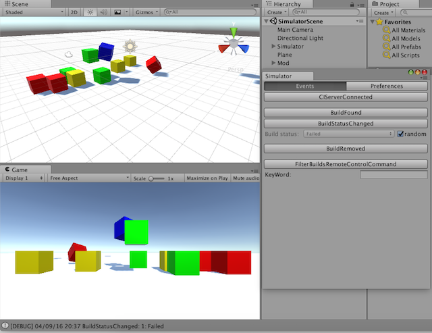Open the Free Aspect dropdown

pos(89,178)
